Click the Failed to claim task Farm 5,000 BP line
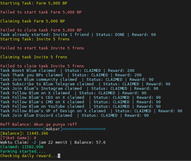191x161 pixels. click(41, 30)
